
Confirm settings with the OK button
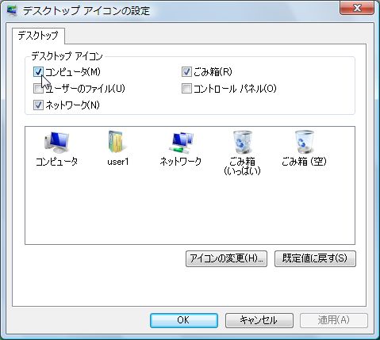tap(184, 320)
